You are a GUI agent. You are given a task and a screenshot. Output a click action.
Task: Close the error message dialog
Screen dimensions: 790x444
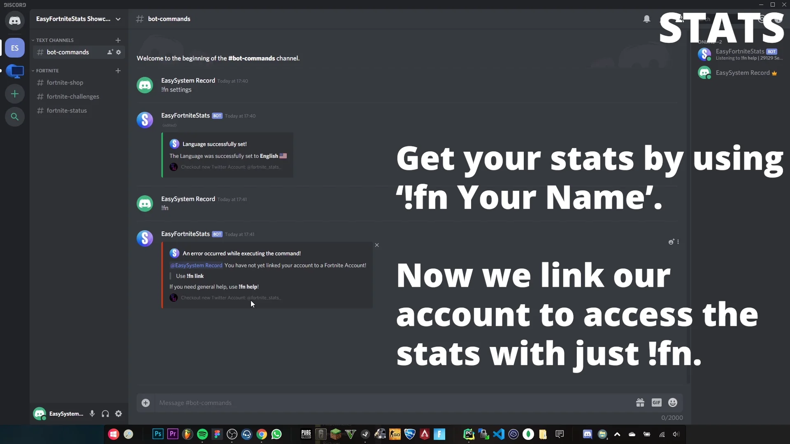[x=376, y=245]
